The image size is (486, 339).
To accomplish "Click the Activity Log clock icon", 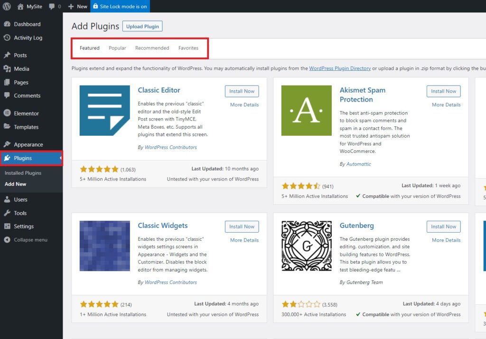I will [7, 38].
